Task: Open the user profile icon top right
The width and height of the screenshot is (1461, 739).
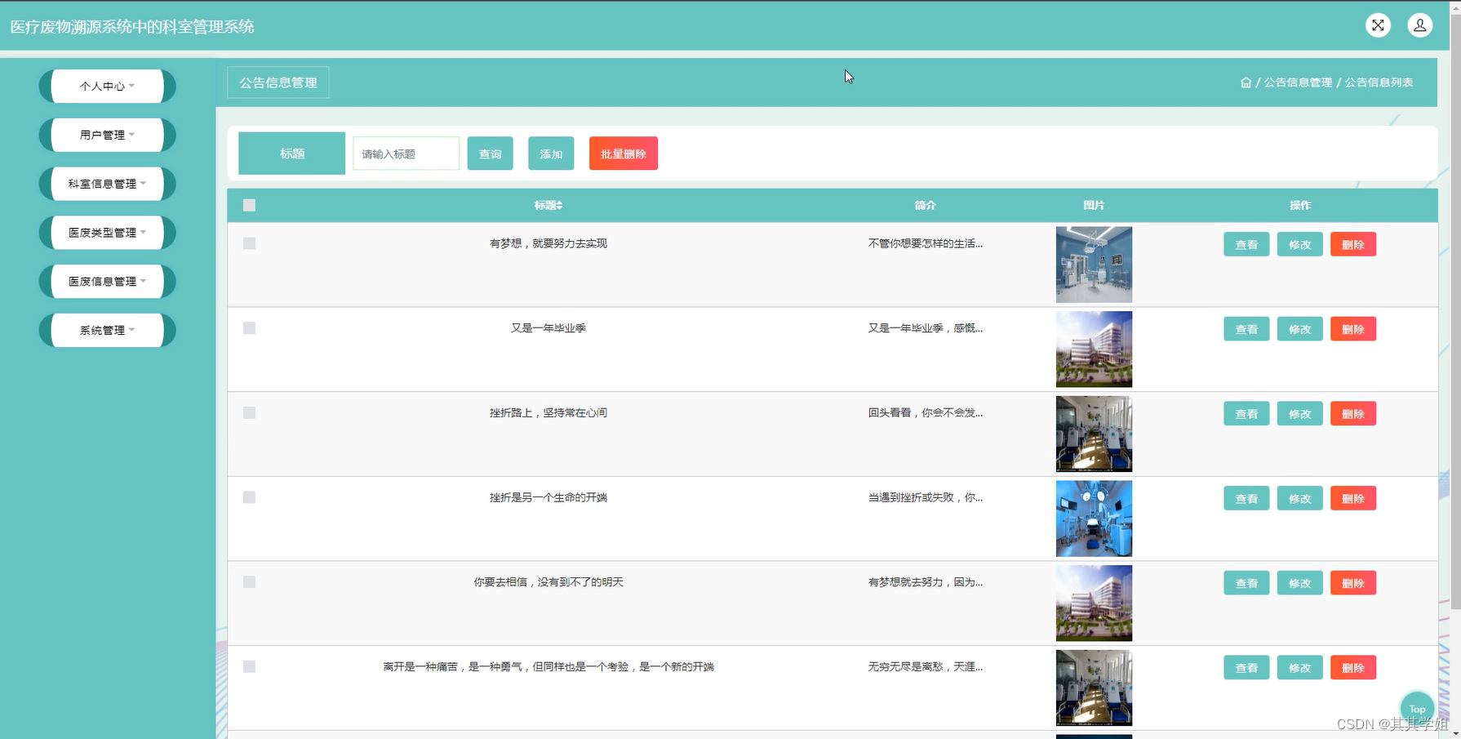Action: (1420, 25)
